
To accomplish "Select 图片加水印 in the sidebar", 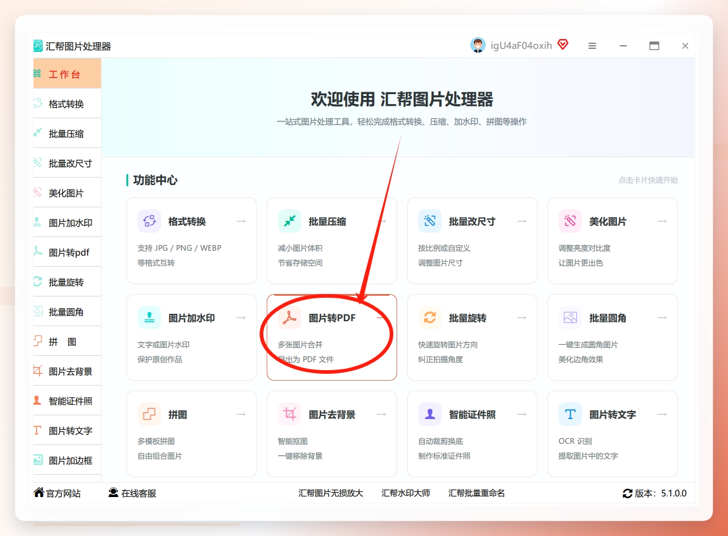I will tap(68, 223).
